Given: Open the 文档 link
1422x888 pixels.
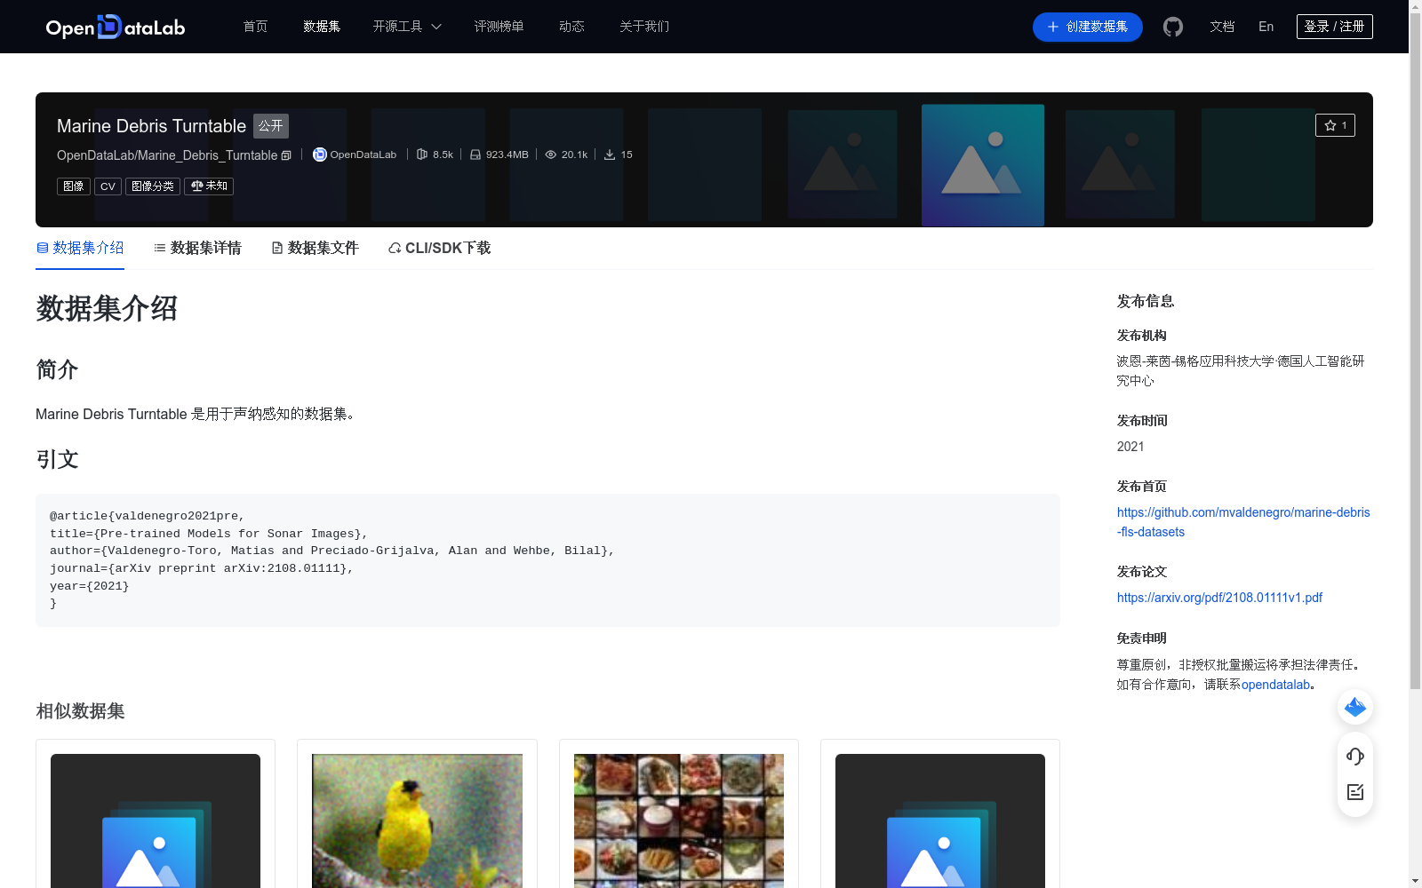Looking at the screenshot, I should pyautogui.click(x=1222, y=27).
